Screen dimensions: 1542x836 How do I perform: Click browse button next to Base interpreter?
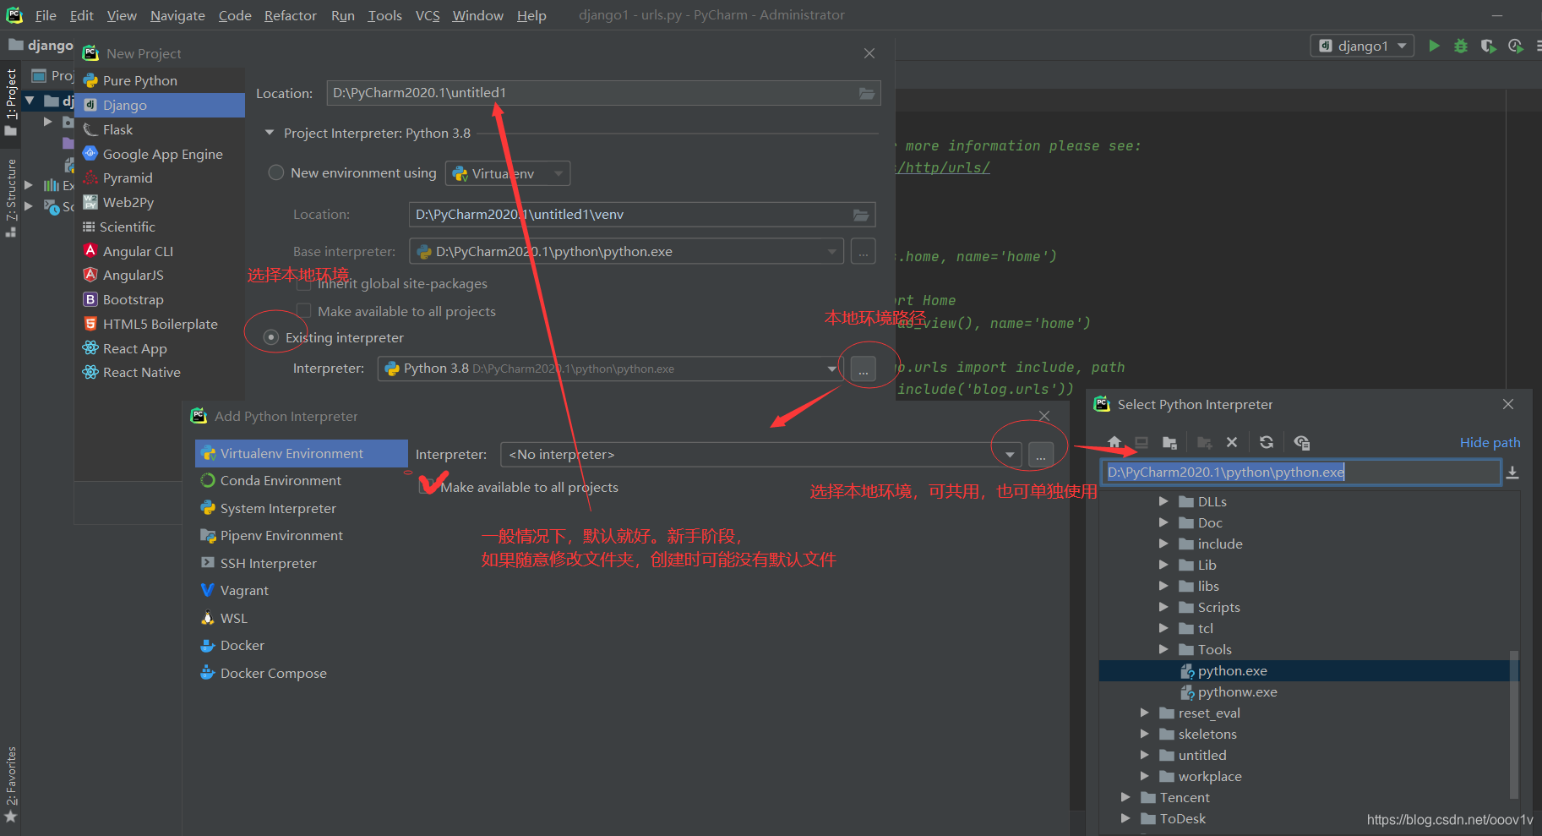(x=863, y=251)
